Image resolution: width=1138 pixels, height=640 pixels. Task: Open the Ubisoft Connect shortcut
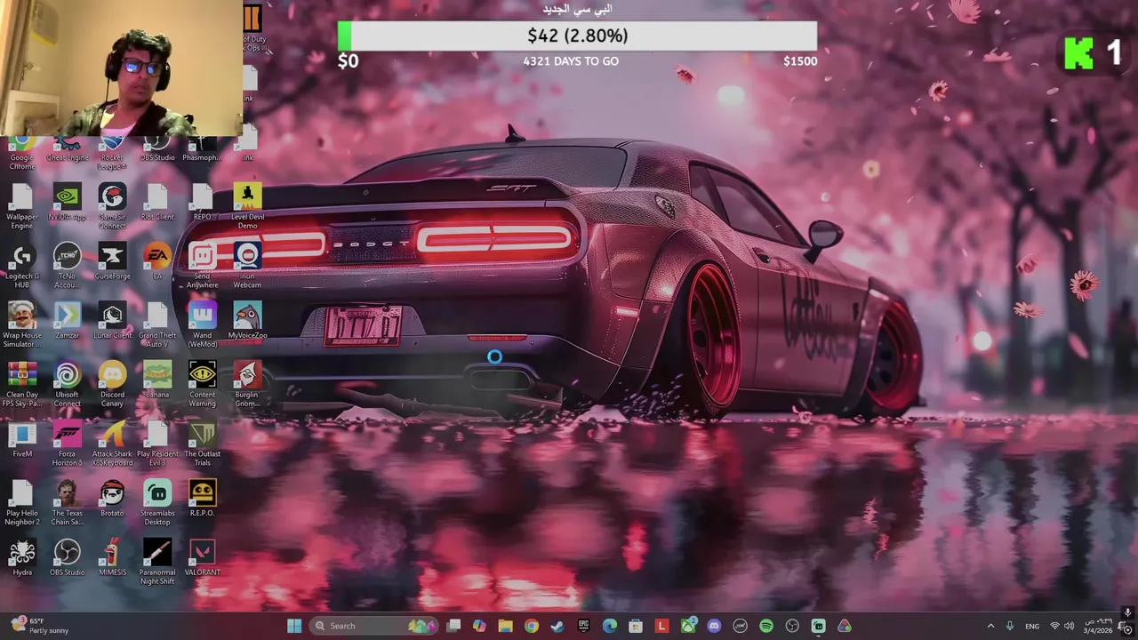[67, 385]
